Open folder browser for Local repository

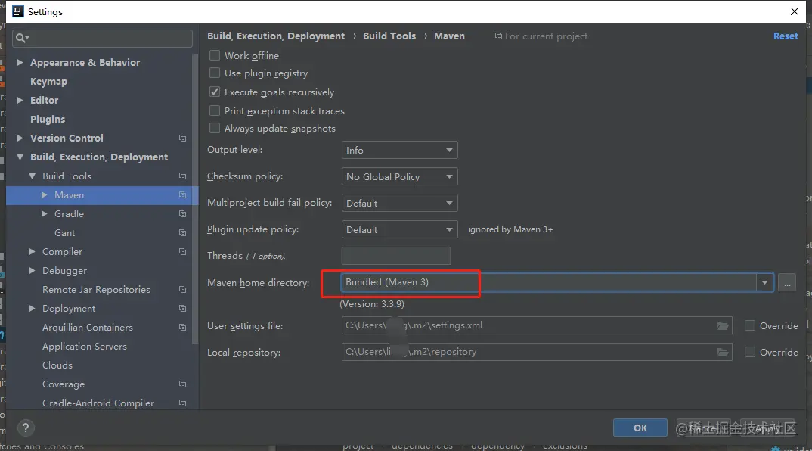point(723,352)
